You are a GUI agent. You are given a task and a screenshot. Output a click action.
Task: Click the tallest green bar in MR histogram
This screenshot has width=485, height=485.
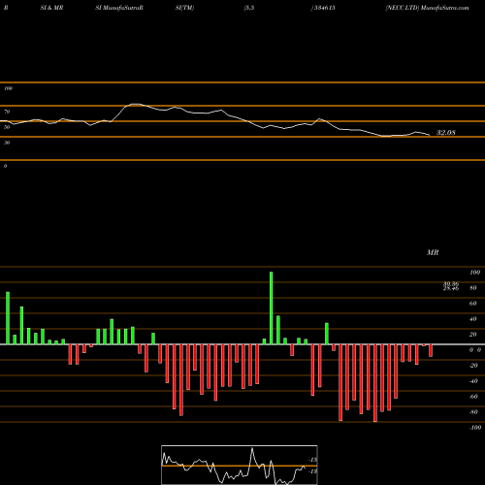click(271, 307)
